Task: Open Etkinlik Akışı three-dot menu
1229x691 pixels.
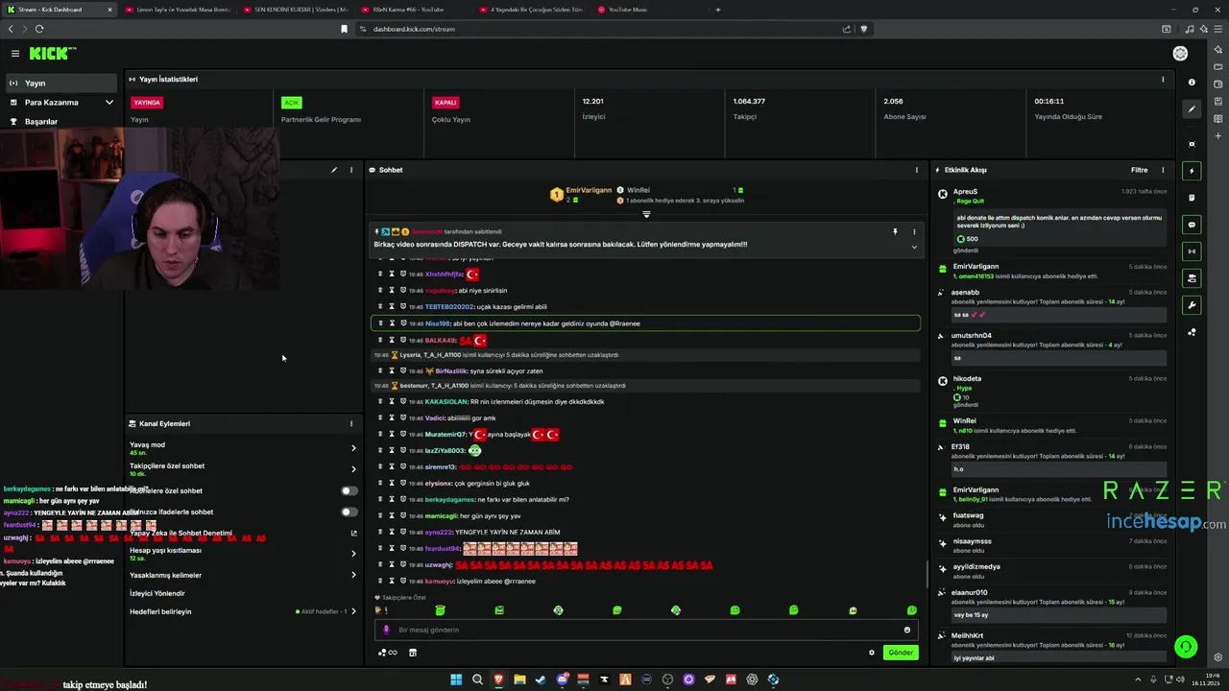Action: pyautogui.click(x=1163, y=170)
